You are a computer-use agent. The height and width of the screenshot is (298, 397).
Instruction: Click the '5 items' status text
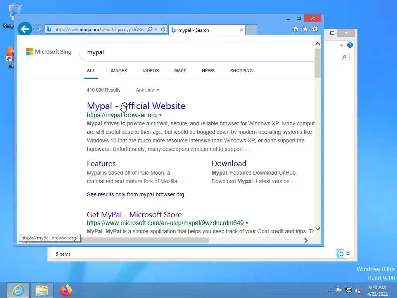(x=63, y=254)
